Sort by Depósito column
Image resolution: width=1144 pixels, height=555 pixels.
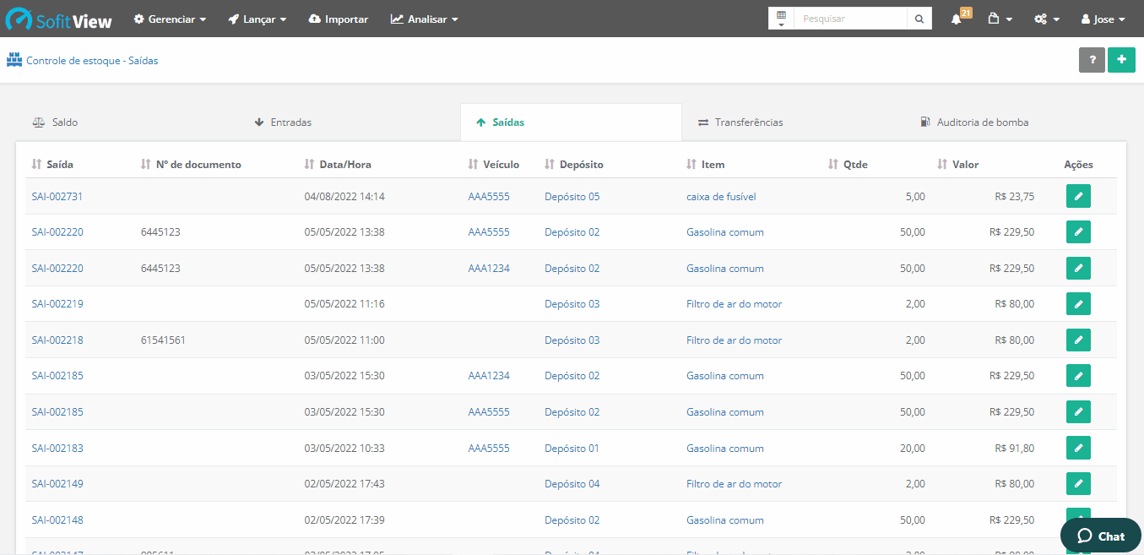(574, 165)
